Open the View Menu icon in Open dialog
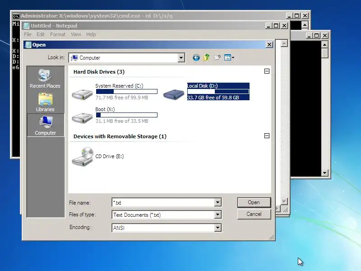 click(x=229, y=58)
